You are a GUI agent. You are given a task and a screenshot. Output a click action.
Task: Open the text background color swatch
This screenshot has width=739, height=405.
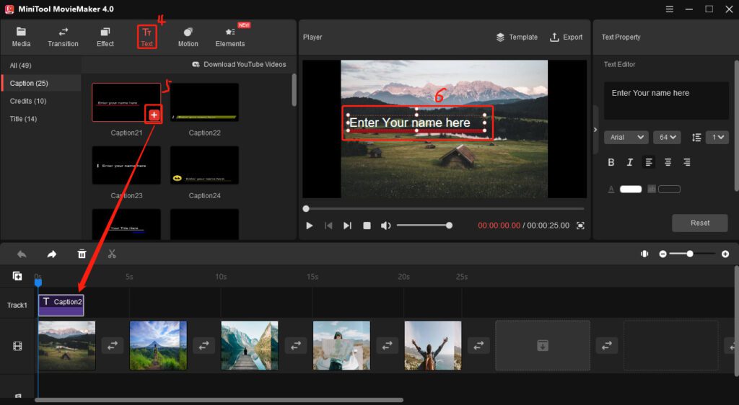(669, 189)
